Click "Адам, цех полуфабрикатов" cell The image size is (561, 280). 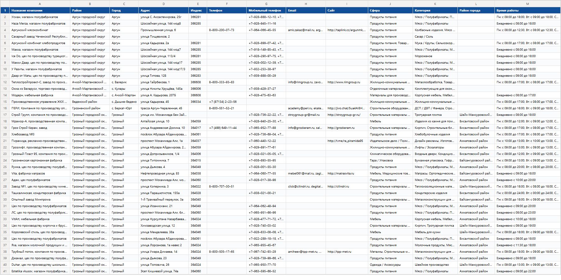click(x=40, y=180)
